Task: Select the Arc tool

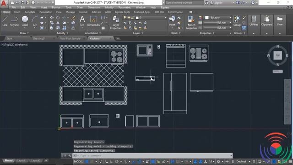Action: 35,21
